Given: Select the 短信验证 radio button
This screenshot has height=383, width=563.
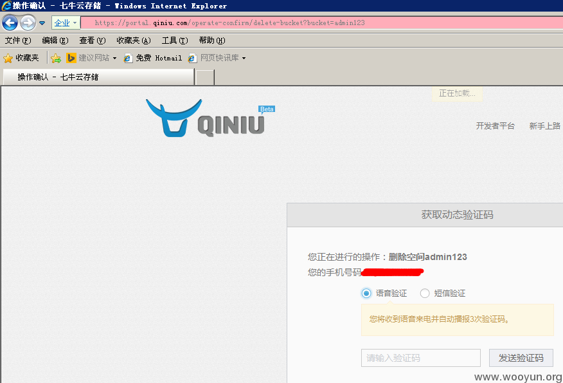Looking at the screenshot, I should (425, 294).
